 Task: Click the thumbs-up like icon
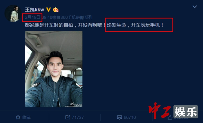170,117
